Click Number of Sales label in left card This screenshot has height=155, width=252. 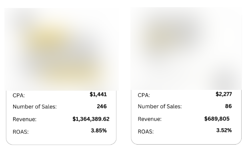pyautogui.click(x=35, y=107)
